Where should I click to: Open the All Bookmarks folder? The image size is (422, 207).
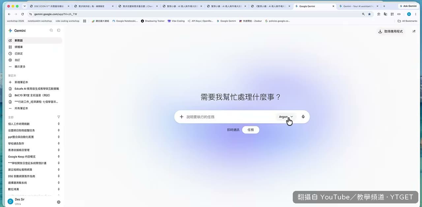[x=407, y=21]
